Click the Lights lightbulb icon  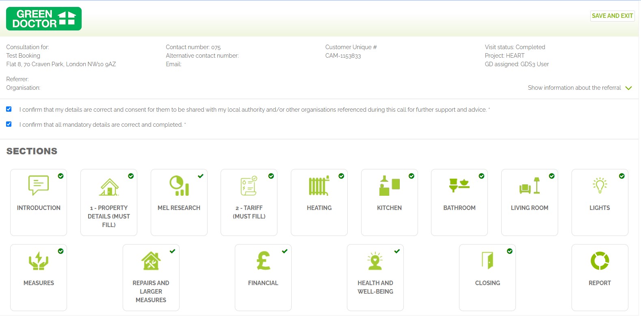click(600, 185)
